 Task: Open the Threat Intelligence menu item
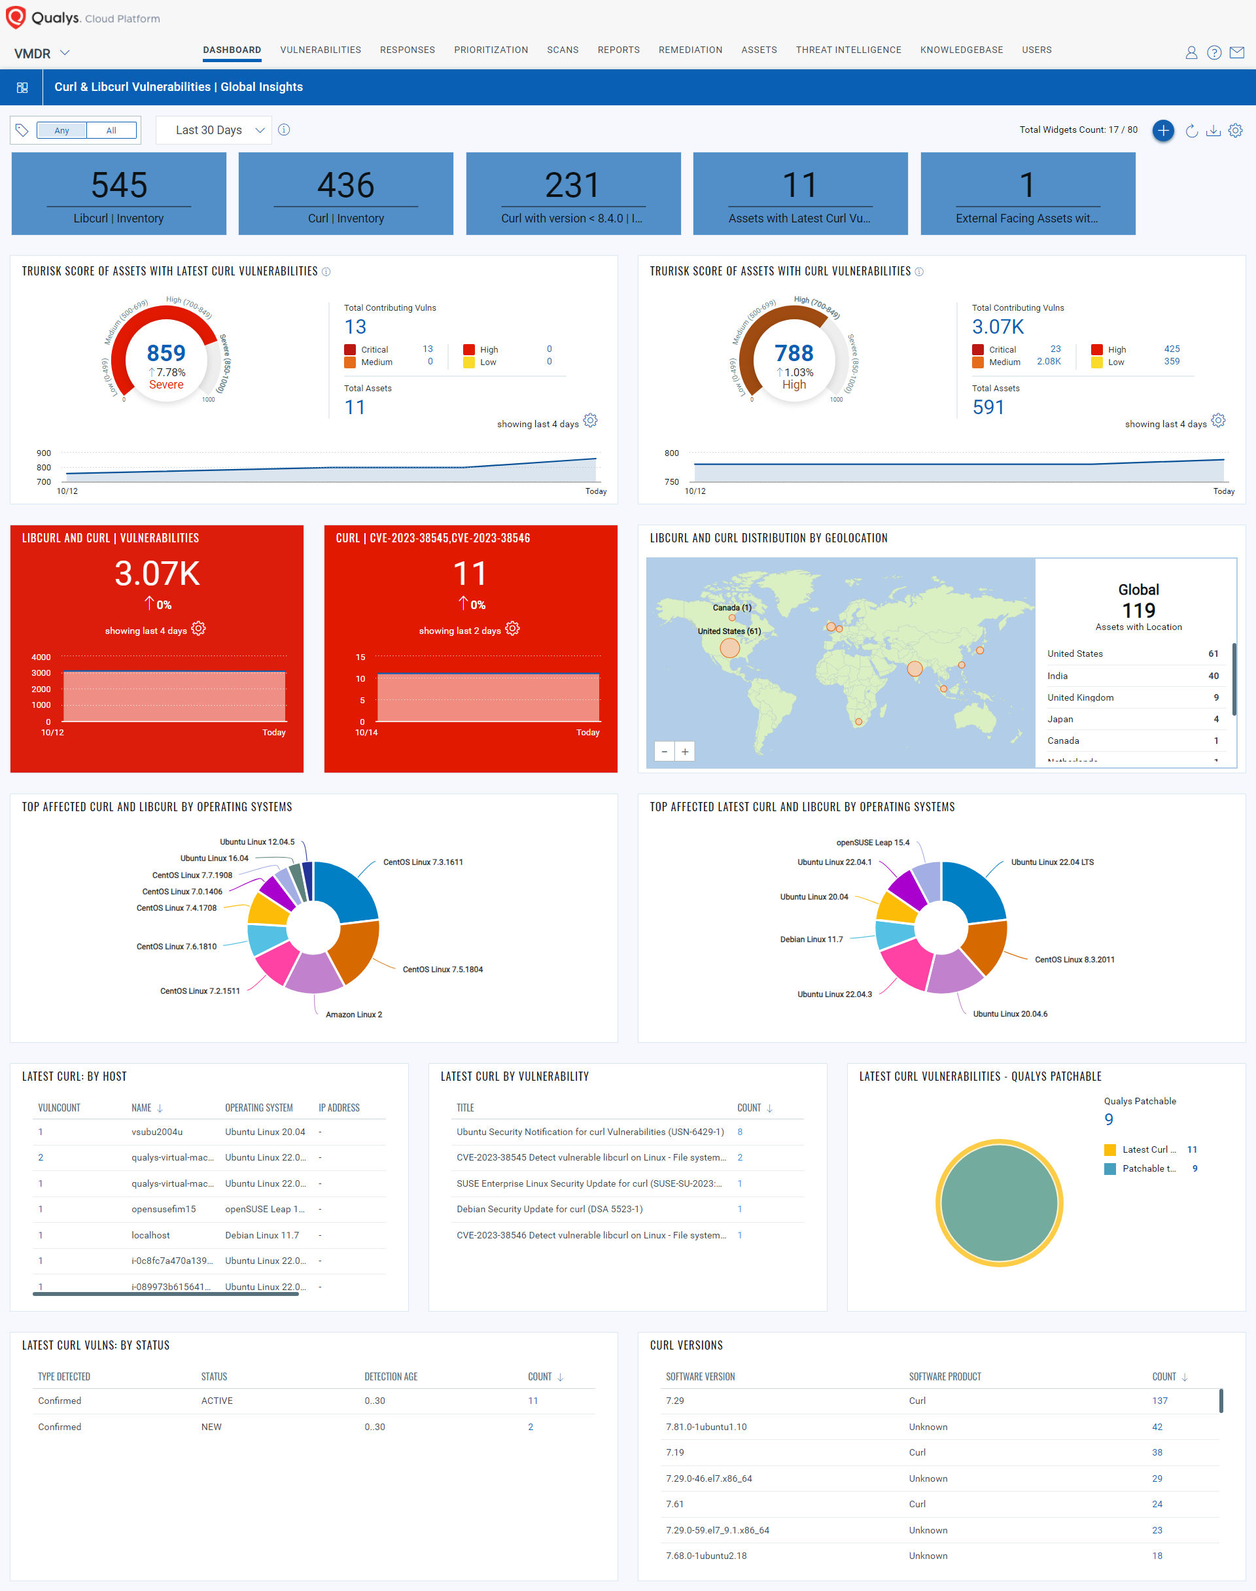848,49
